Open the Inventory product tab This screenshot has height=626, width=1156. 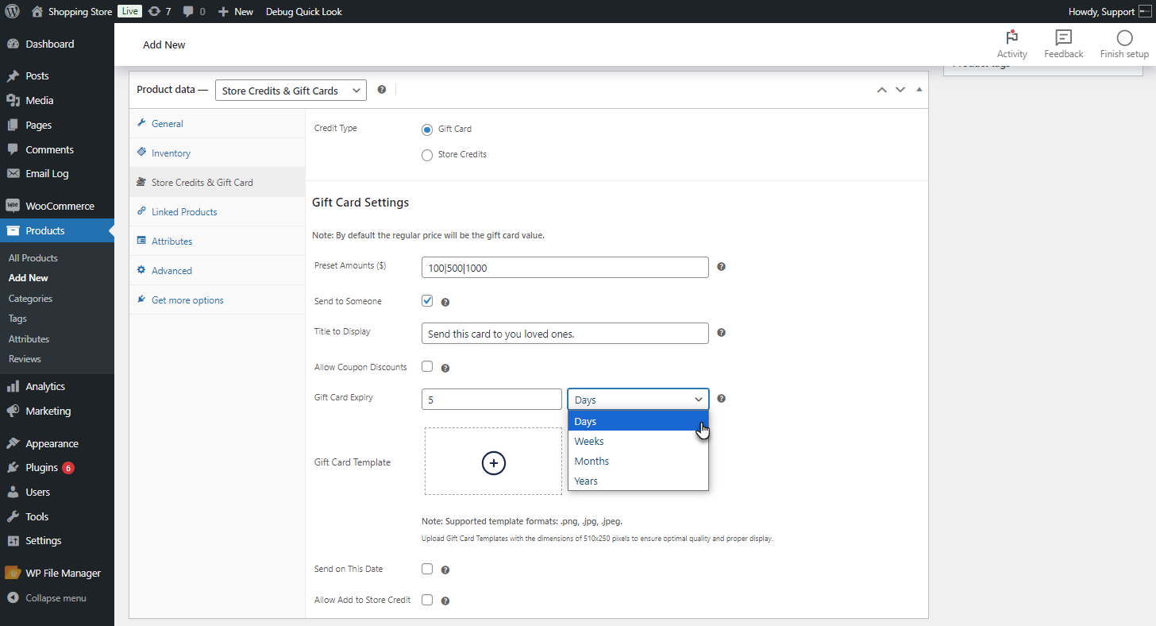point(217,153)
